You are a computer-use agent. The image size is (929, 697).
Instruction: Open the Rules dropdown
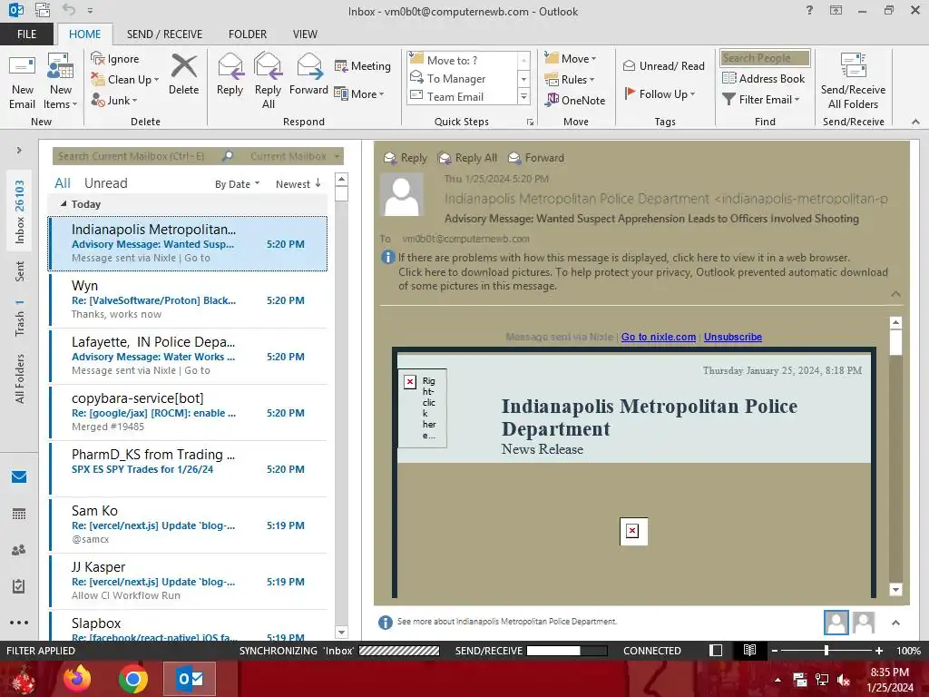pos(570,80)
